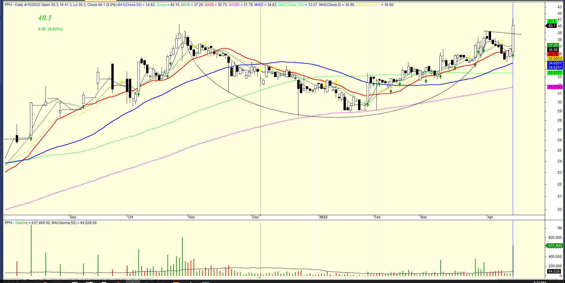
Task: Toggle the lock icon beside the sheet tabs
Action: [x=155, y=280]
